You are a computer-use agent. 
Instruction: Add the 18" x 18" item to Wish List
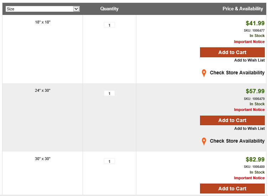point(249,60)
